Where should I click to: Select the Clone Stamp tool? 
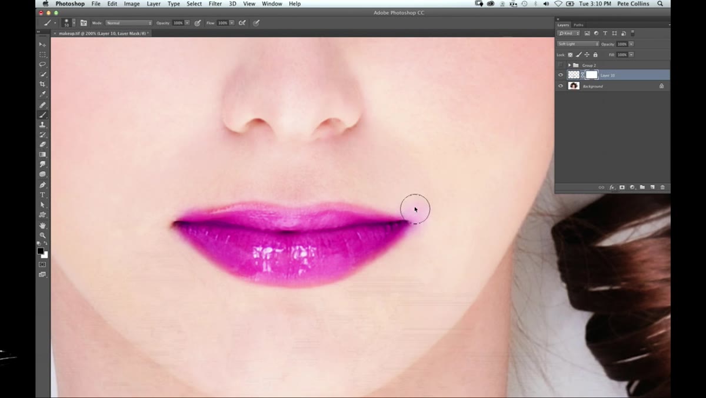(x=42, y=125)
